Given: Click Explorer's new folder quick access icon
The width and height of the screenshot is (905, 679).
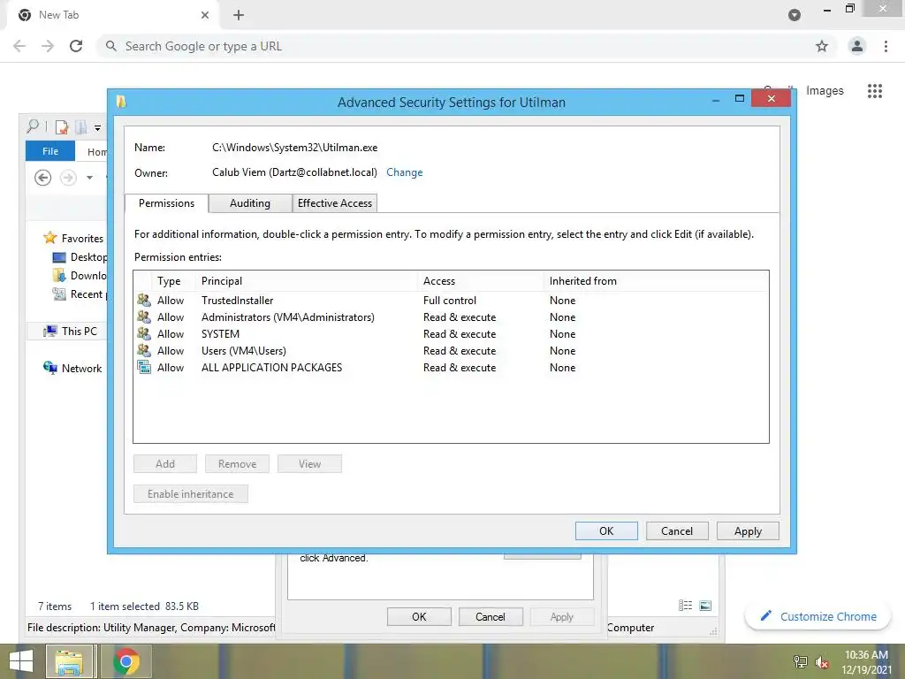Looking at the screenshot, I should coord(81,127).
